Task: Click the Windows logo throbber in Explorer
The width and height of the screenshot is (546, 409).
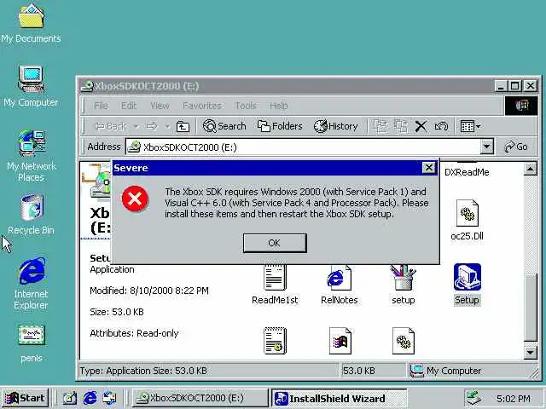Action: (x=521, y=106)
